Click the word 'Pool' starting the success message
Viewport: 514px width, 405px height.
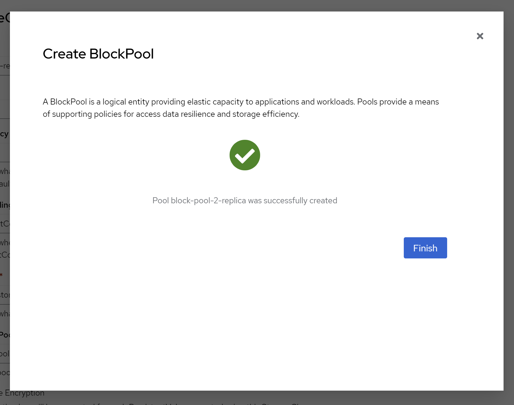(160, 200)
